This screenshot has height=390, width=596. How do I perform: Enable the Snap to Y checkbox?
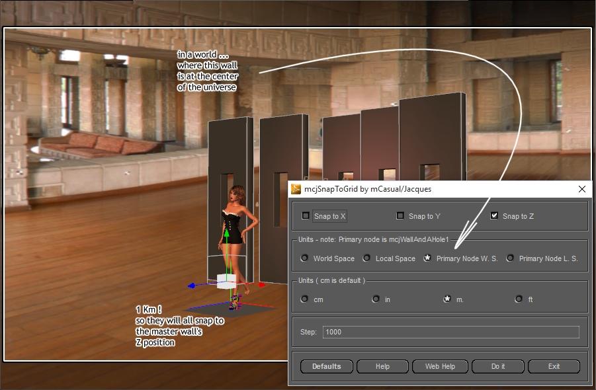400,215
